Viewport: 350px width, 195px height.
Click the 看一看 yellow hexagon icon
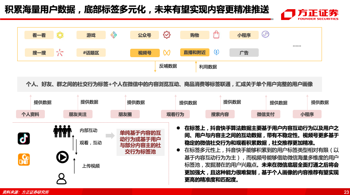60,35
